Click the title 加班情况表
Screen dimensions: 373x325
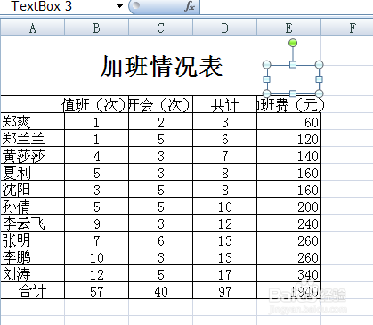tap(161, 67)
